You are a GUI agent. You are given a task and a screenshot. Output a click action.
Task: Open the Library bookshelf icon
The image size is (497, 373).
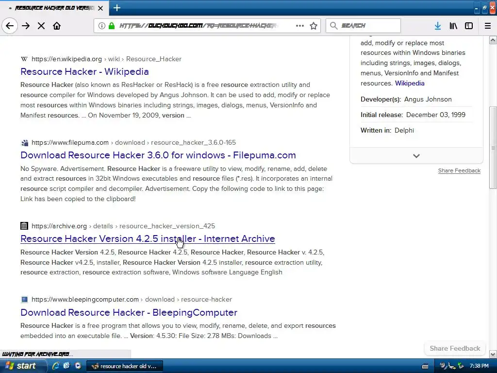453,26
